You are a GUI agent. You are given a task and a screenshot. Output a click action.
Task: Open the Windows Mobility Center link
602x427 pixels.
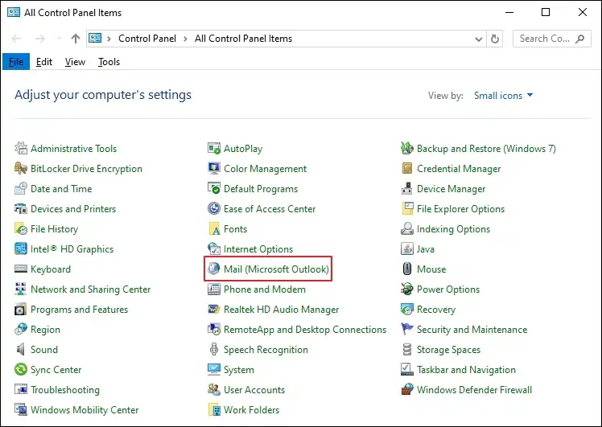pyautogui.click(x=85, y=410)
